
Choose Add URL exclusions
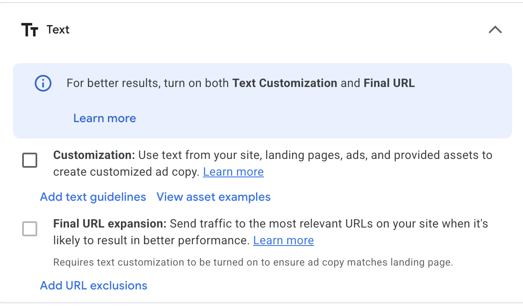click(94, 286)
